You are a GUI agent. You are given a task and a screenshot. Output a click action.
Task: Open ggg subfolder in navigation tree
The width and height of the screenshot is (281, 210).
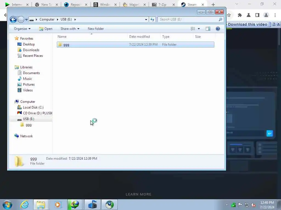[29, 125]
